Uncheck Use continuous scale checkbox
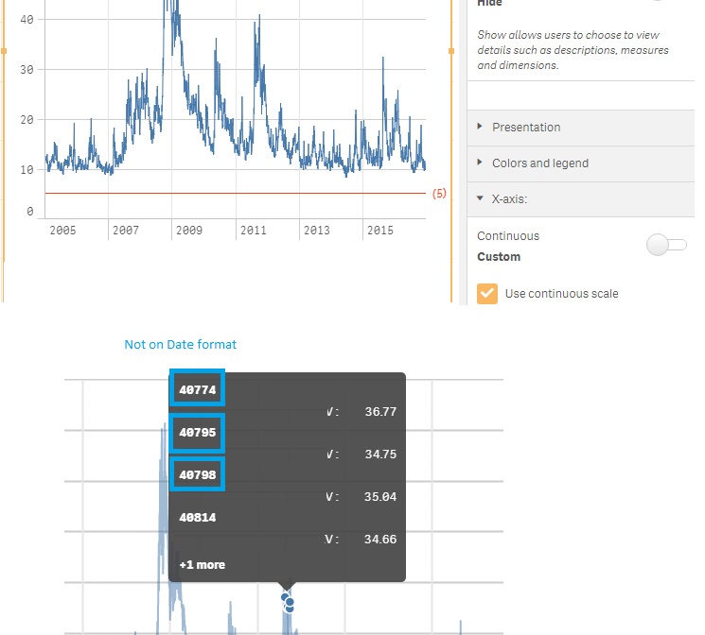 487,294
